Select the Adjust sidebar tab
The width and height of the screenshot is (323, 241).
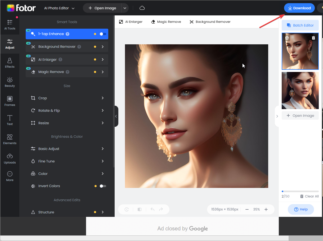[10, 44]
